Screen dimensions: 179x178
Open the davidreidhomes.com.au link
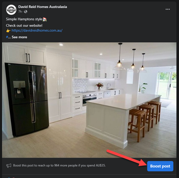coord(37,31)
